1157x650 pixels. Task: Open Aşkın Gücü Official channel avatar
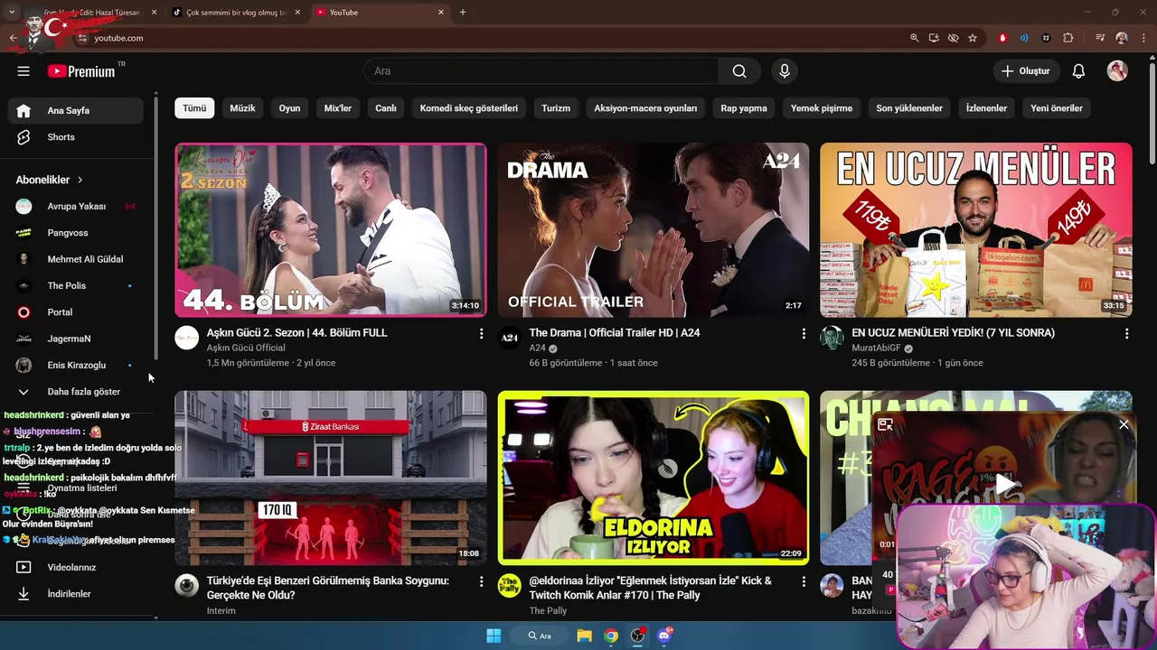[x=187, y=338]
